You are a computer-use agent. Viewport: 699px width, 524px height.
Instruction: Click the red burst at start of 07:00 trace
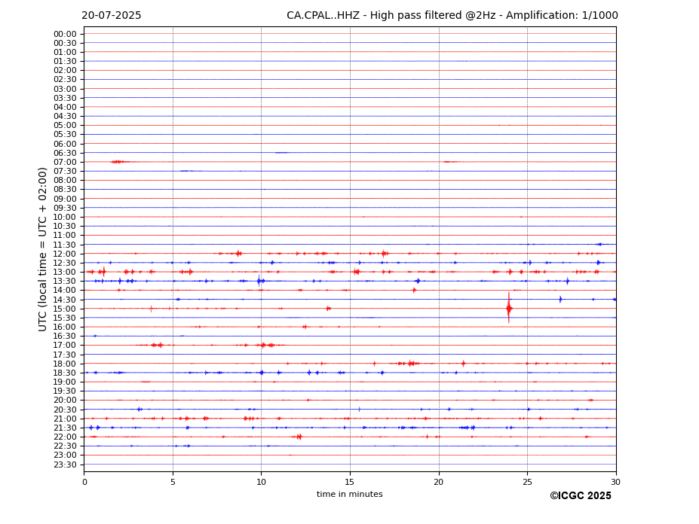[x=119, y=162]
